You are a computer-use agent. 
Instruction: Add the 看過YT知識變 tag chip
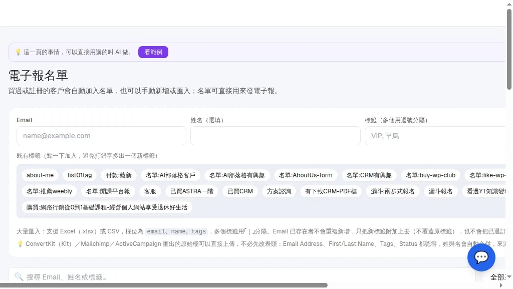(x=484, y=191)
